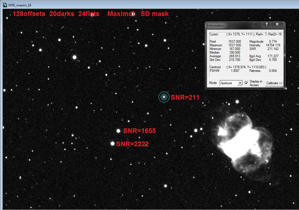Select the star next to SNR=1655

pos(118,131)
